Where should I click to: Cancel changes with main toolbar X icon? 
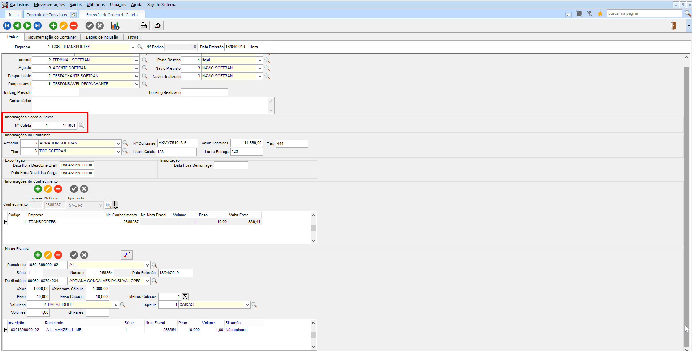(x=100, y=26)
